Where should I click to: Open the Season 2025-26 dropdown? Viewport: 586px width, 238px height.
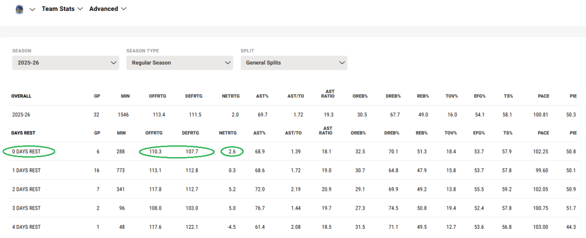pyautogui.click(x=66, y=62)
